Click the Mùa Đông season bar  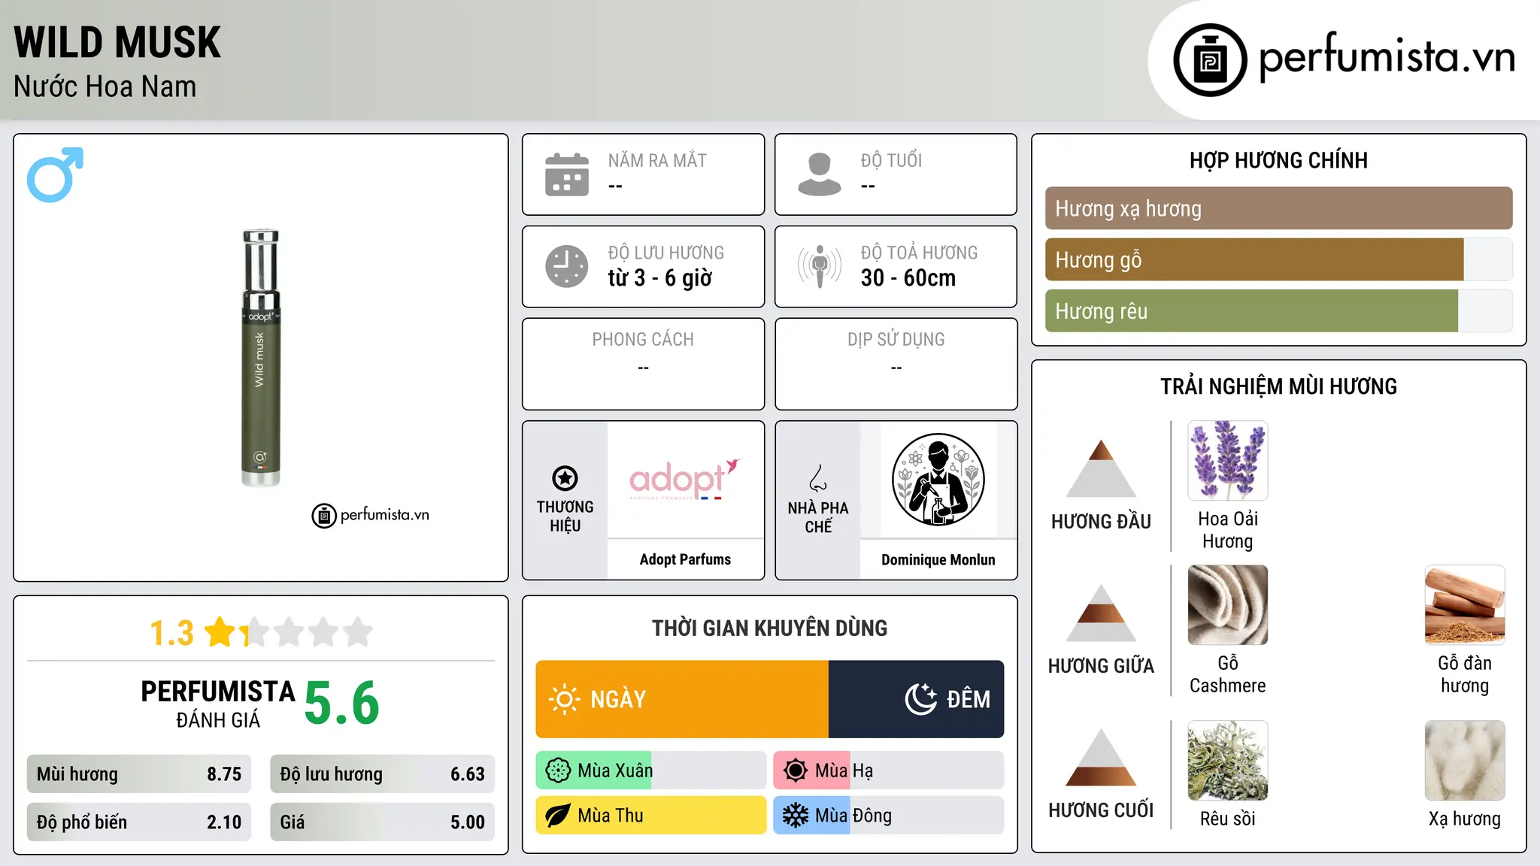coord(889,816)
